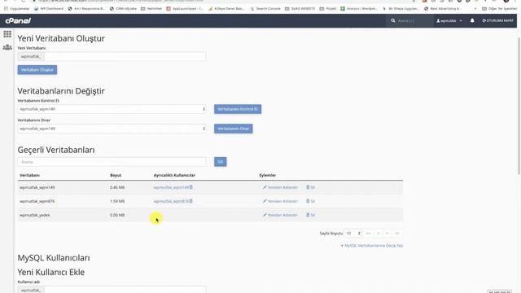This screenshot has height=293, width=521.
Task: Open the cPanel home logo
Action: 18,20
